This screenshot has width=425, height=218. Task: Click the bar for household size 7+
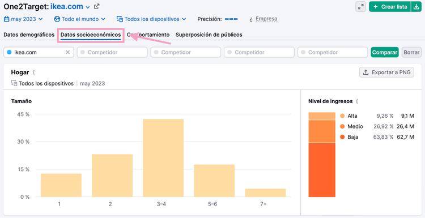(x=265, y=193)
